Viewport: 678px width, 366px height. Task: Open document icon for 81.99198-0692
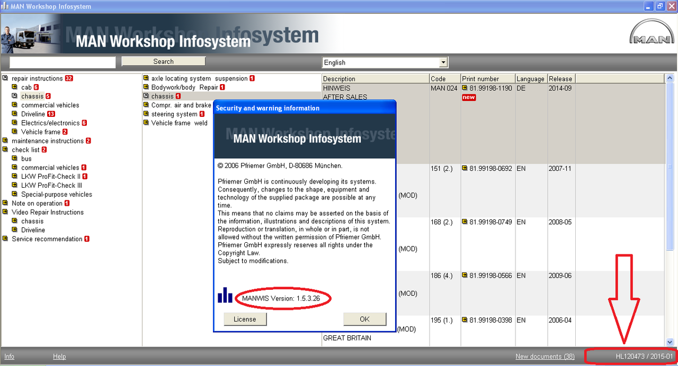pos(465,168)
